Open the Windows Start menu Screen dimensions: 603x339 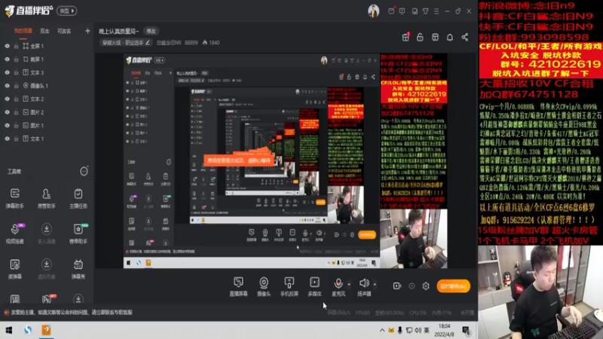(9, 330)
